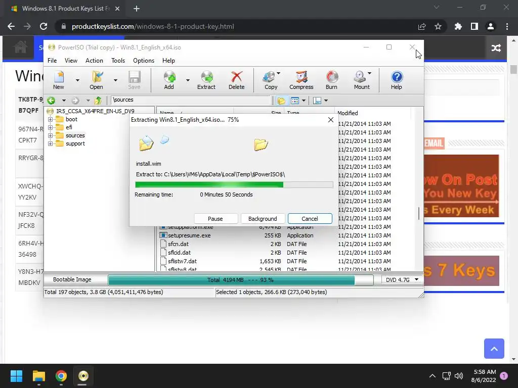
Task: Click the Add files toolbar icon
Action: point(169,80)
